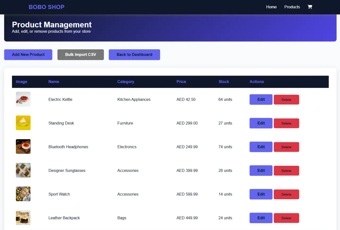Click Add New Product button
This screenshot has width=340, height=230.
pos(28,55)
